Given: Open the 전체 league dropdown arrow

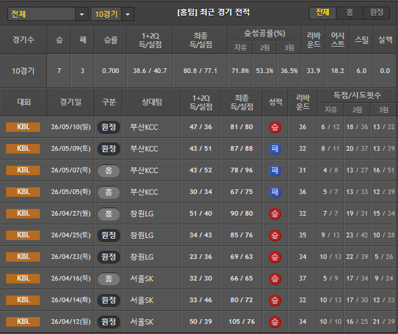Looking at the screenshot, I should coord(82,14).
